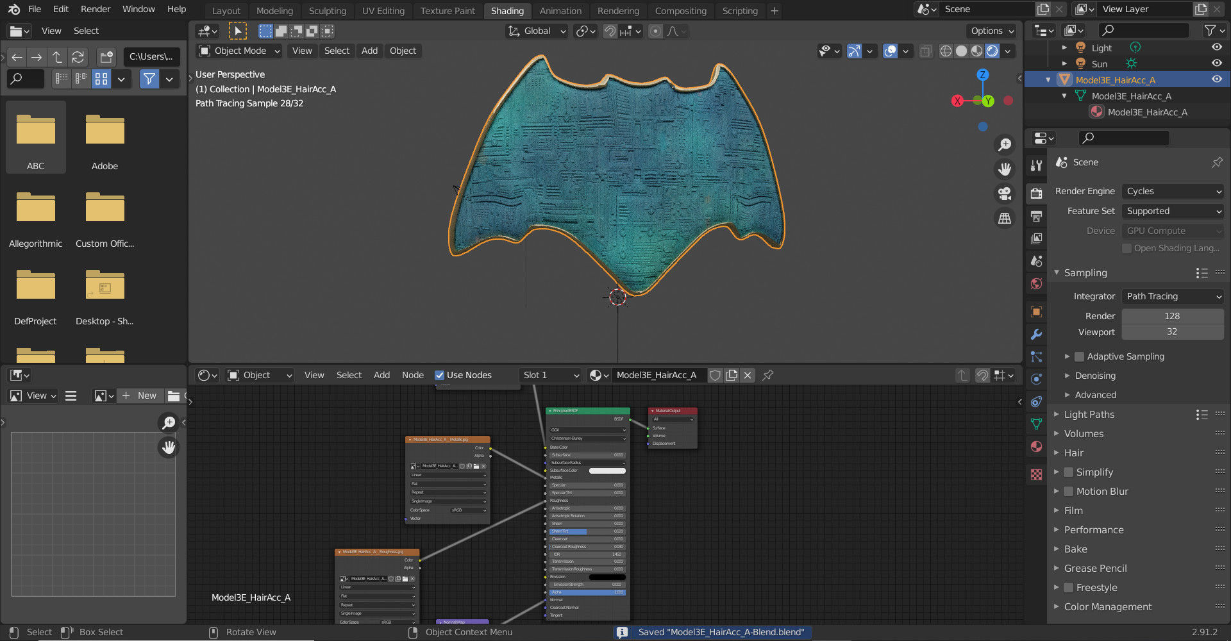The height and width of the screenshot is (641, 1231).
Task: Click Options button in viewport header
Action: tap(992, 31)
